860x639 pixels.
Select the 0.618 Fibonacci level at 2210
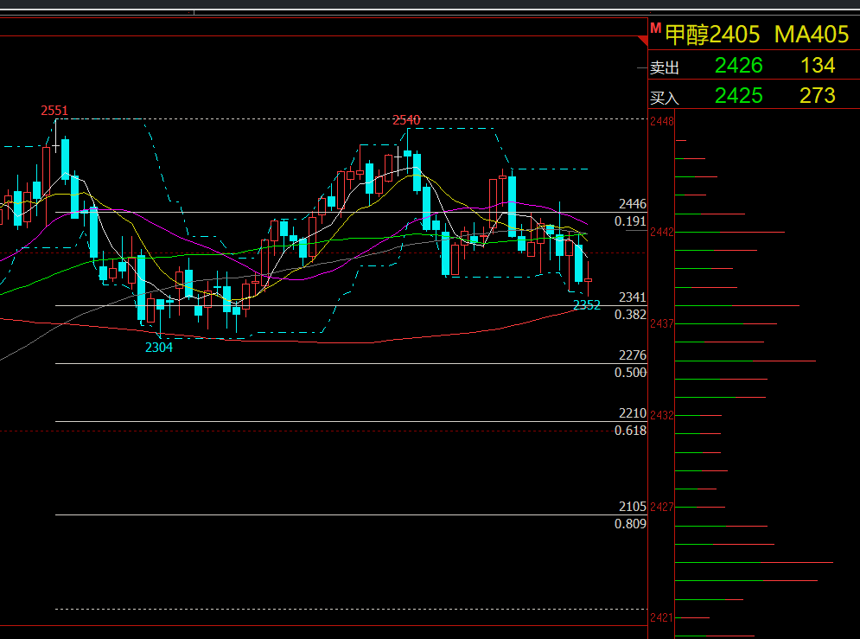630,431
